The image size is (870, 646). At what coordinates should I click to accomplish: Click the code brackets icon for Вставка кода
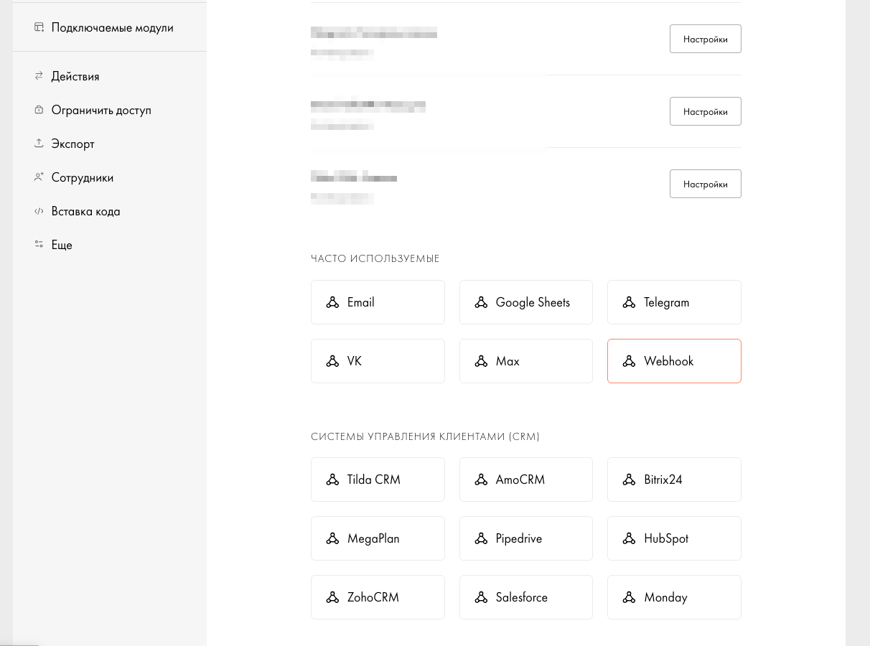click(39, 211)
